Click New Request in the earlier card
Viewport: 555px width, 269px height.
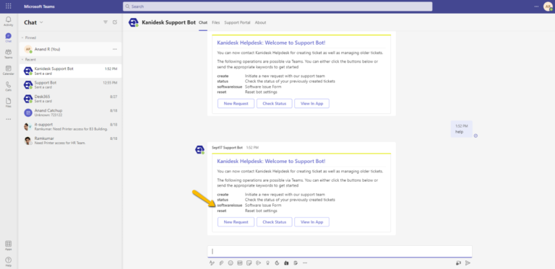(x=236, y=103)
